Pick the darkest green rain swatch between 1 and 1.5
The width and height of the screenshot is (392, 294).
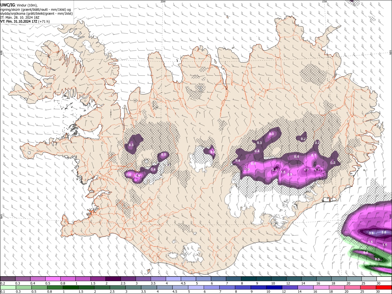[x=70, y=287]
